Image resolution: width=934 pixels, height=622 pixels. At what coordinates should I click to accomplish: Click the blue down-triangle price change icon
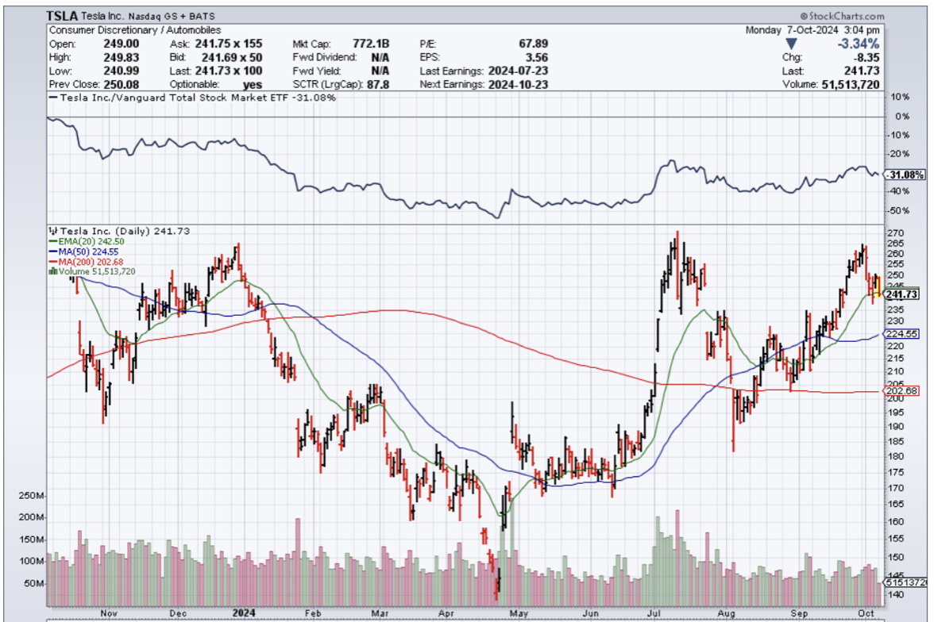790,44
